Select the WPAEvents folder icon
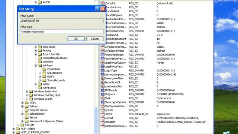This screenshot has height=134, width=238. (40, 88)
